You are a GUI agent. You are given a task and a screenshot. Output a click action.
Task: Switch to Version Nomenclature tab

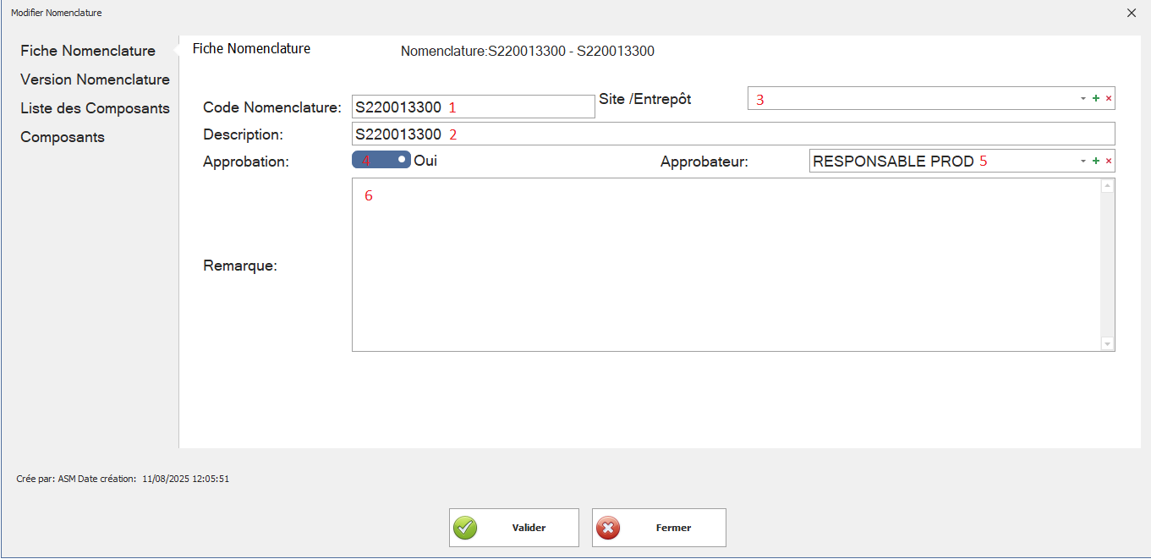click(95, 79)
